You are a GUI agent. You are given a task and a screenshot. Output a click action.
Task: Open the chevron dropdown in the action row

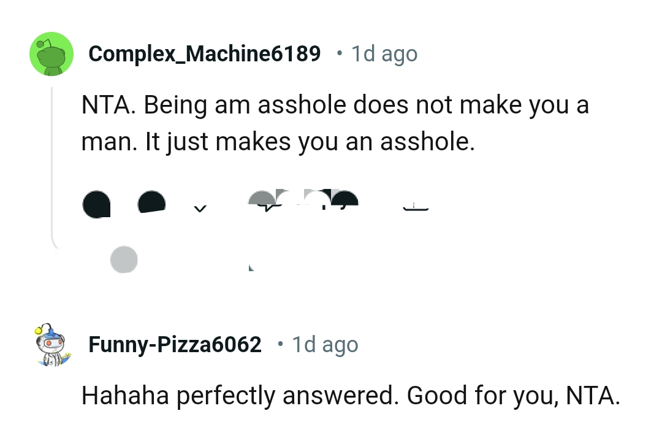pyautogui.click(x=199, y=210)
